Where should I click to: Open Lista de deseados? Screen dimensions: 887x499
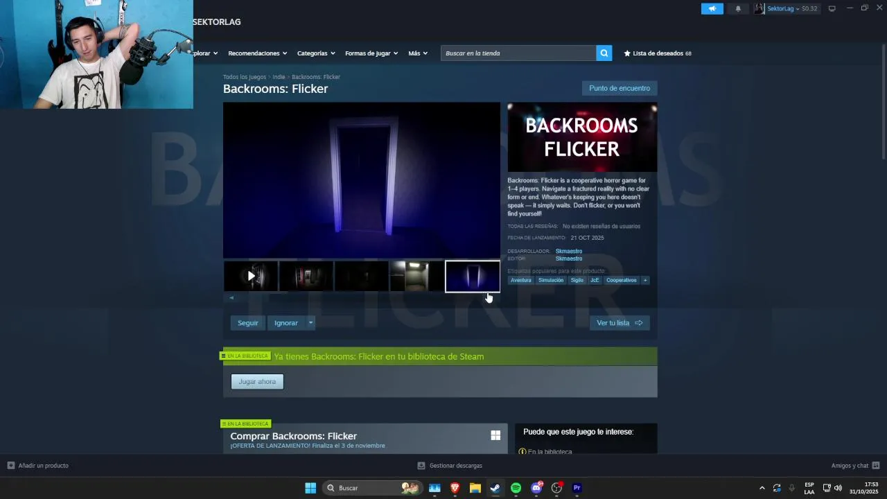click(x=658, y=53)
